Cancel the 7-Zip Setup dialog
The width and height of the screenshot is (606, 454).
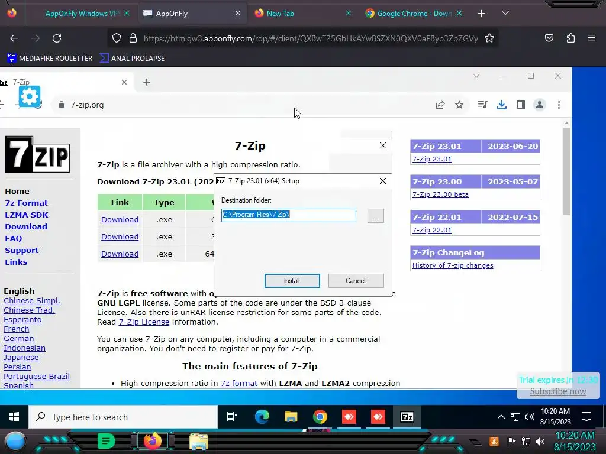(x=356, y=281)
